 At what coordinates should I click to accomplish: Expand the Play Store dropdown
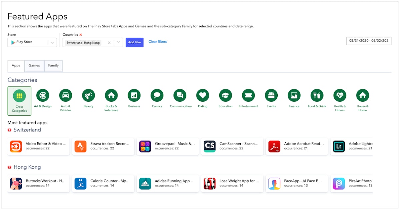point(52,43)
